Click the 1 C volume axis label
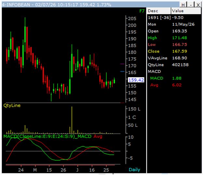The height and width of the screenshot is (175, 203). pyautogui.click(x=132, y=117)
